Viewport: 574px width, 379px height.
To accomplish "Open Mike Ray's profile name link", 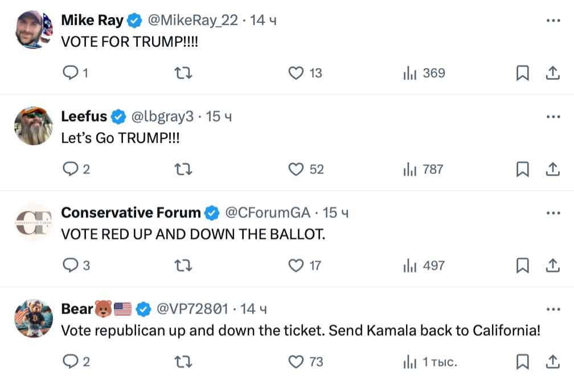I will point(92,20).
